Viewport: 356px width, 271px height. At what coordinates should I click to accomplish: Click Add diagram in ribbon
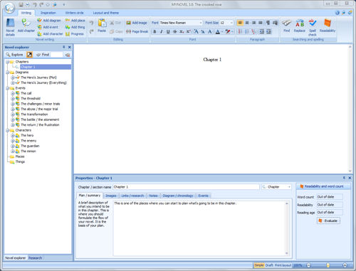click(49, 21)
